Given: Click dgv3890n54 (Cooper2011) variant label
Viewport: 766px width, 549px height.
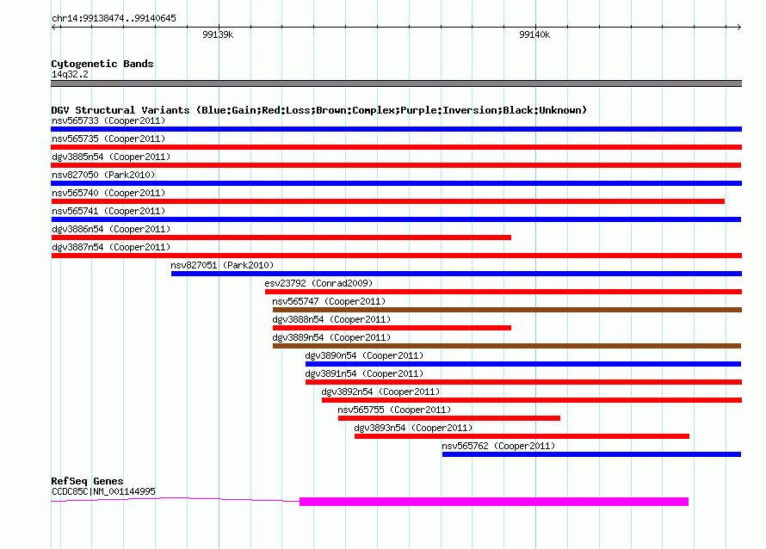Looking at the screenshot, I should pos(364,355).
